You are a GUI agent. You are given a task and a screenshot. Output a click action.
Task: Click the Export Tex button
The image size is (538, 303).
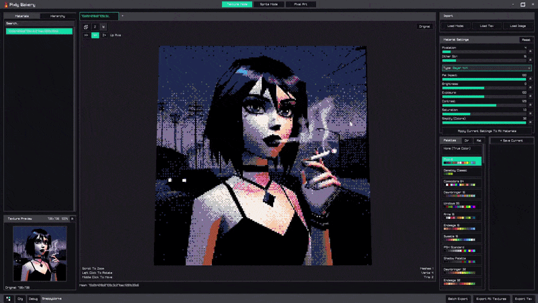(x=523, y=299)
